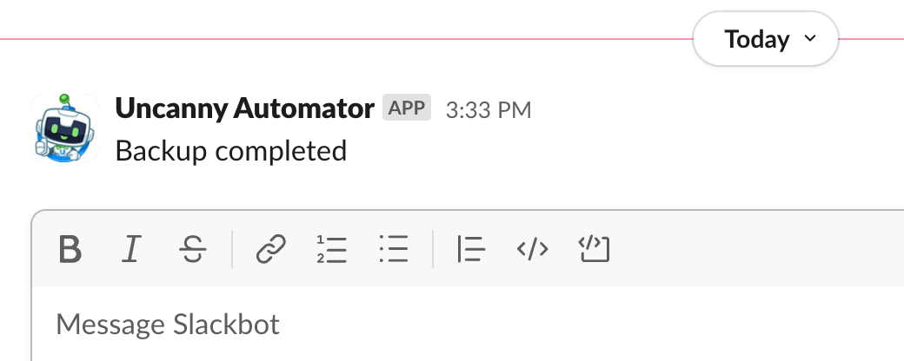Viewport: 904px width, 361px height.
Task: Select the Backup completed message text
Action: click(230, 151)
